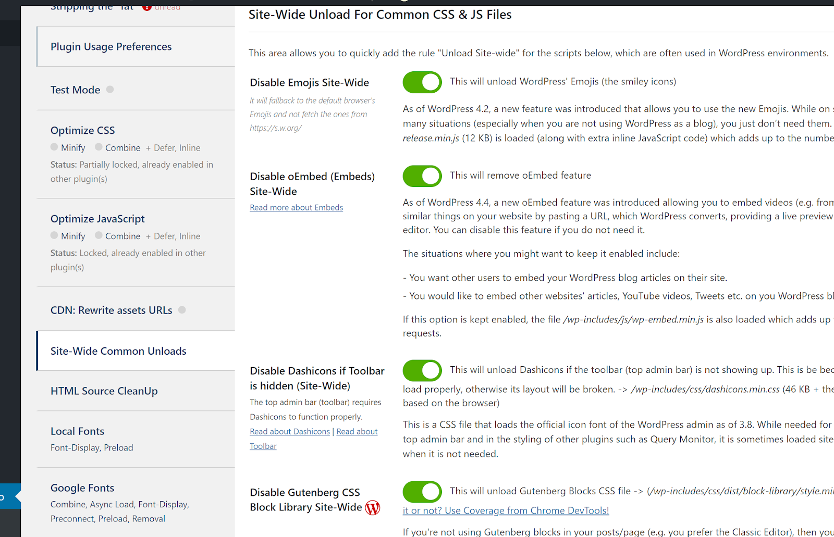Click the Site-Wide Unload For Common CSS heading

(x=380, y=15)
